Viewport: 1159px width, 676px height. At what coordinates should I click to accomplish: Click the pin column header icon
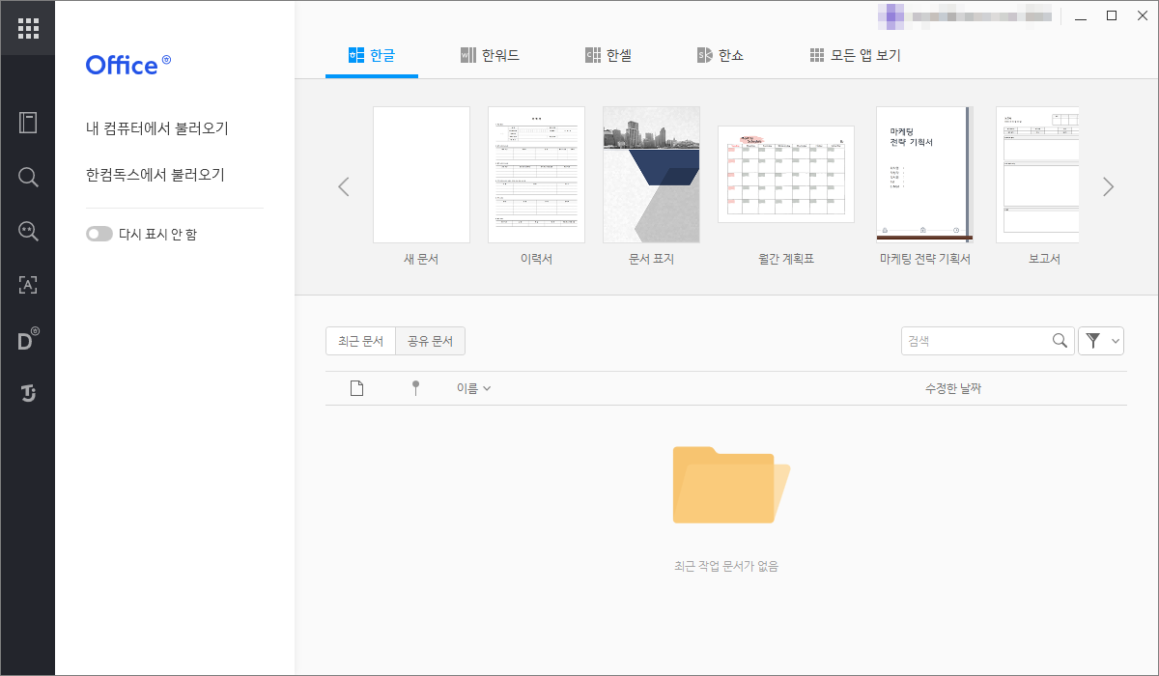[415, 388]
